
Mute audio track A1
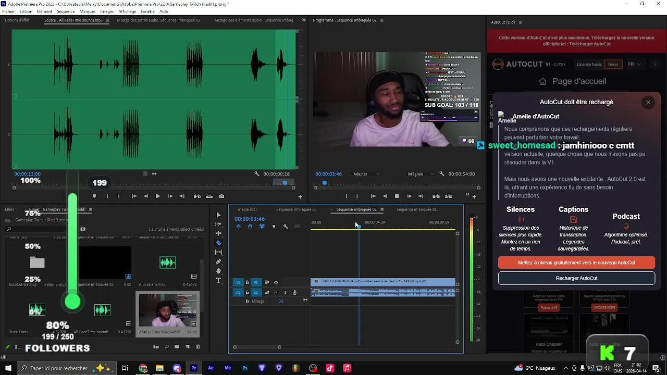tap(276, 292)
